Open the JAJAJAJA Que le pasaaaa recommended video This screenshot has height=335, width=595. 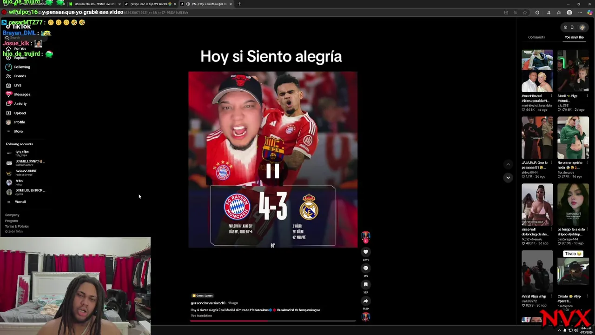[x=537, y=138]
